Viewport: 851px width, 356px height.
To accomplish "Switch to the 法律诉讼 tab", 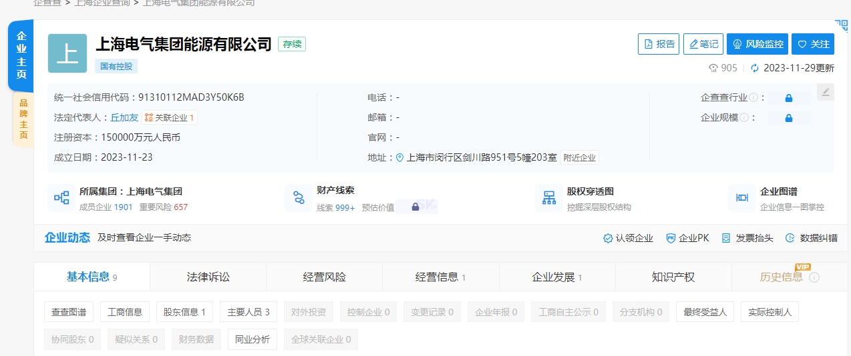I will (208, 277).
